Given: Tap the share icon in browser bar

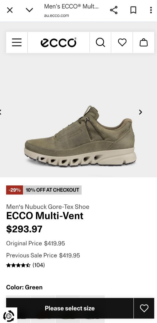Looking at the screenshot, I should click(114, 10).
